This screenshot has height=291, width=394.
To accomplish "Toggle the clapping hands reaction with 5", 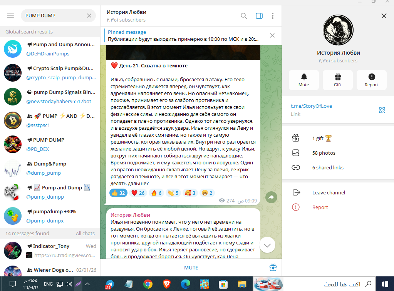I will click(x=173, y=193).
